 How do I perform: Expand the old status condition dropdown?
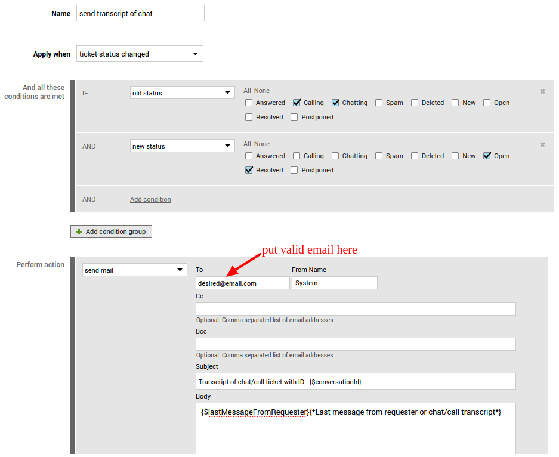coord(182,93)
